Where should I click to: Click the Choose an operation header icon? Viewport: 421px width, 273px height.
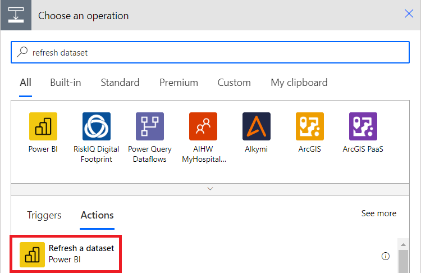pos(16,15)
